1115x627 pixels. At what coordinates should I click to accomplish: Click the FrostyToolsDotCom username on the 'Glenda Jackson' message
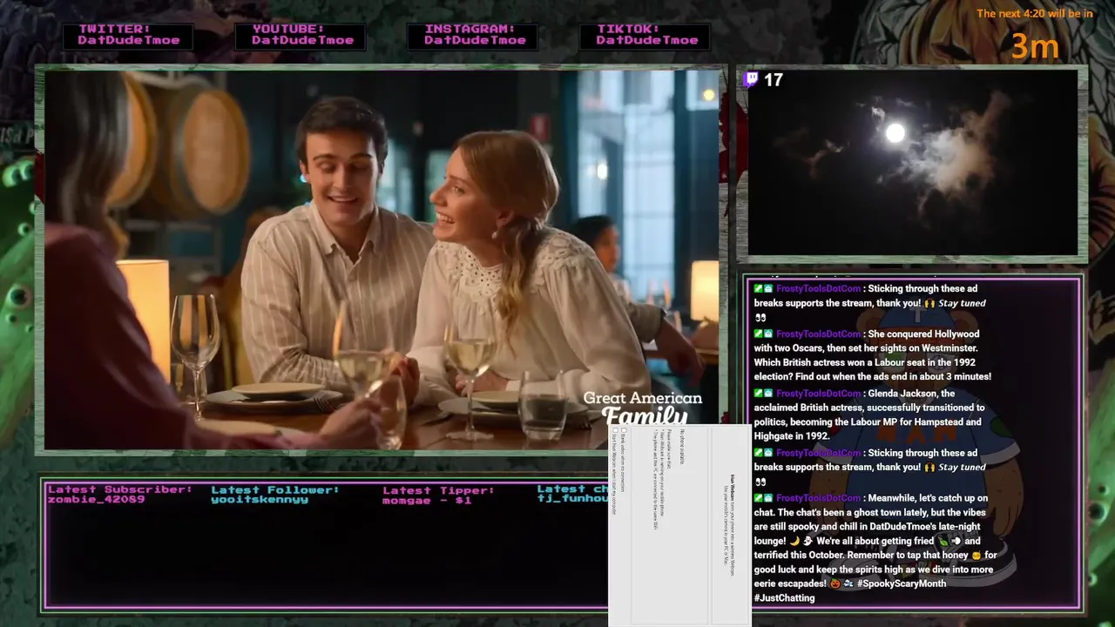[x=818, y=393]
